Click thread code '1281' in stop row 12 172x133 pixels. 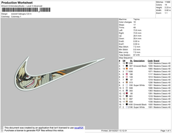coord(150,93)
